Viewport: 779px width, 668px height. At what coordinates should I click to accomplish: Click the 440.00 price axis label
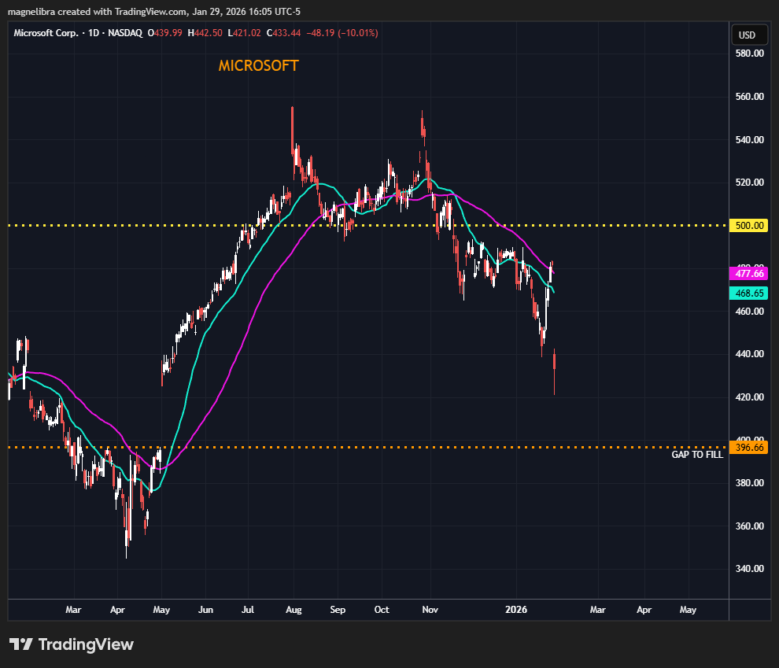749,354
